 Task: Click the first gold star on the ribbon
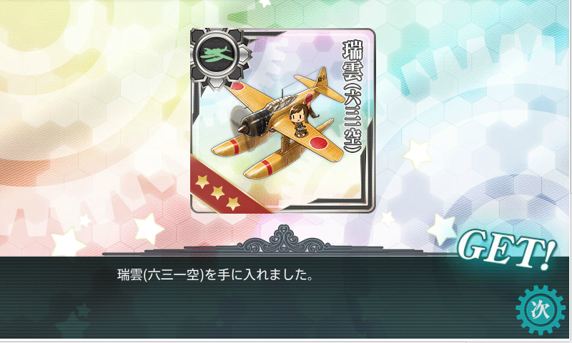click(x=202, y=180)
